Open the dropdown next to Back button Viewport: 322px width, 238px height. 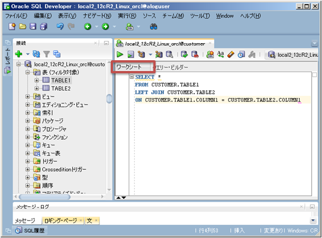click(x=97, y=27)
